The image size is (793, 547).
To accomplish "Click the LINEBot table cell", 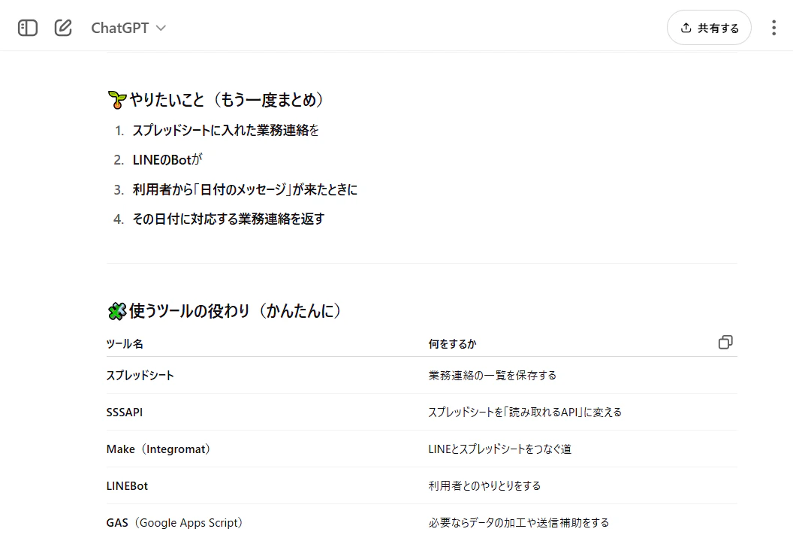I will click(x=127, y=486).
